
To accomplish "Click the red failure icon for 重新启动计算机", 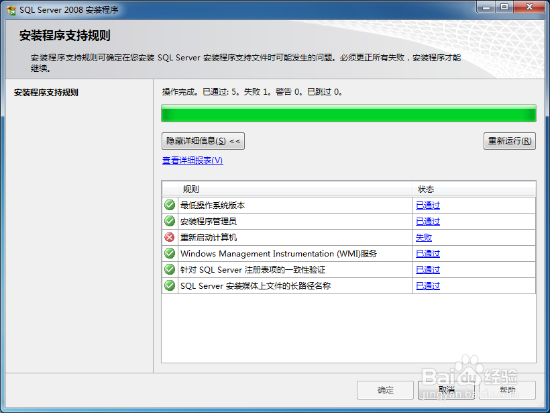I will click(x=169, y=237).
